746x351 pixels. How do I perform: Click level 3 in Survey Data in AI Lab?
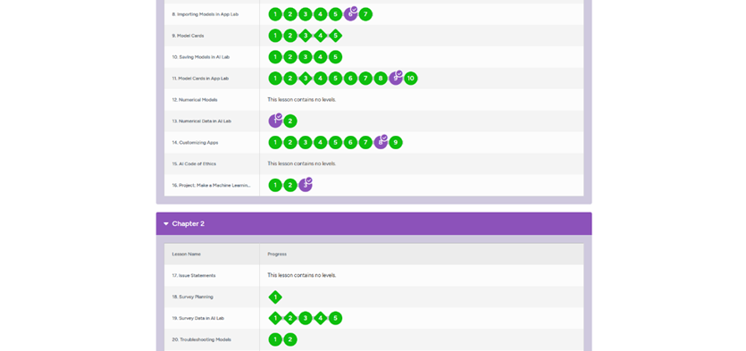[306, 318]
